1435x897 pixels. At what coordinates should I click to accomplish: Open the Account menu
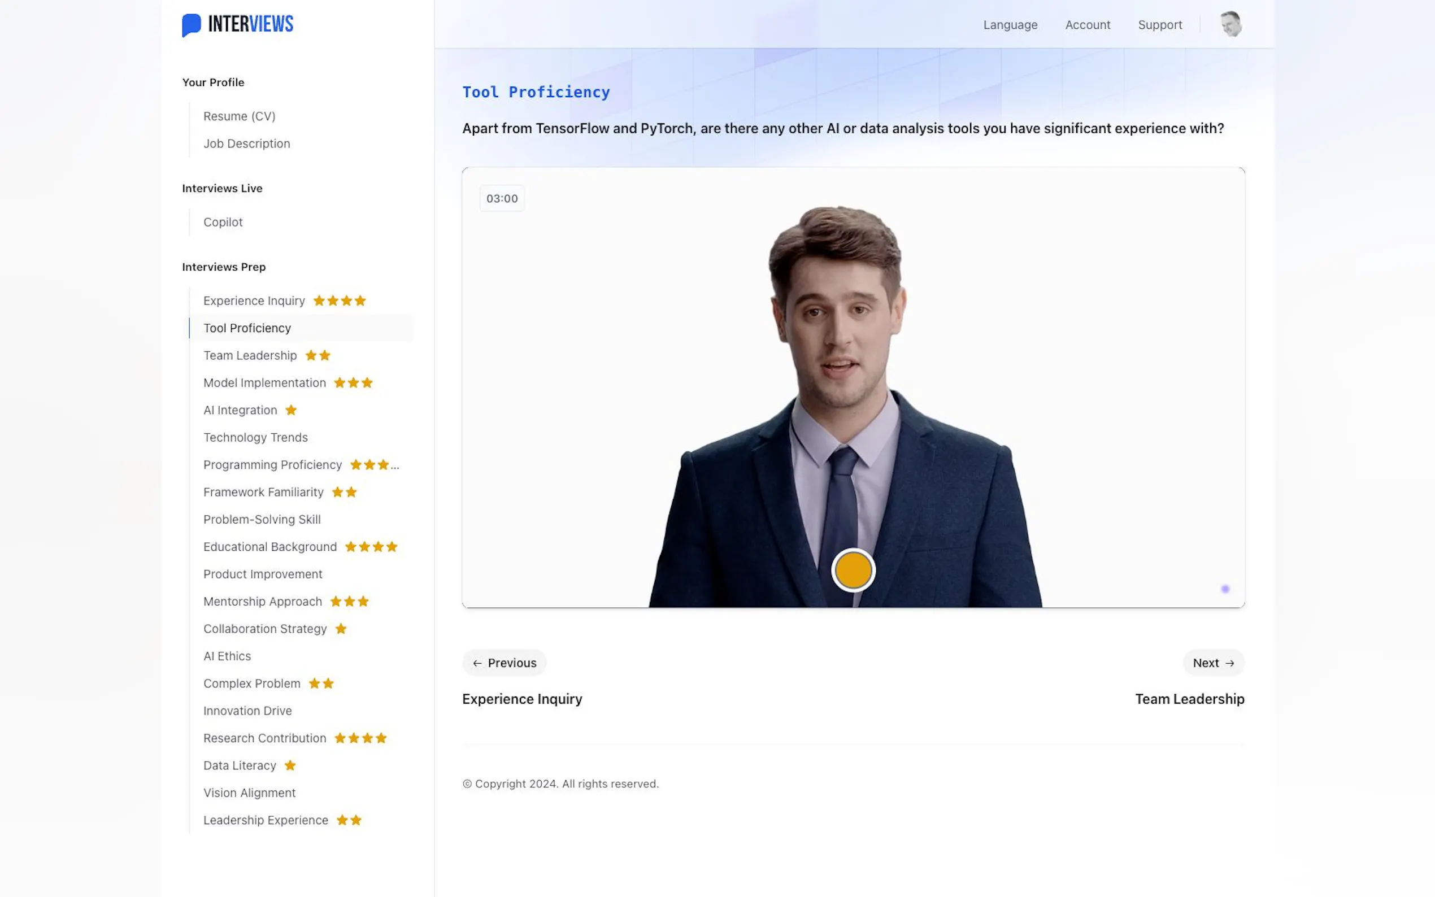point(1088,25)
